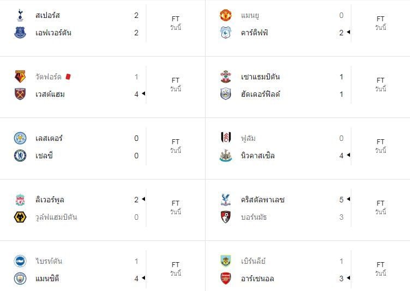
Task: Open the บอร์นมัธ team link
Action: tap(255, 217)
